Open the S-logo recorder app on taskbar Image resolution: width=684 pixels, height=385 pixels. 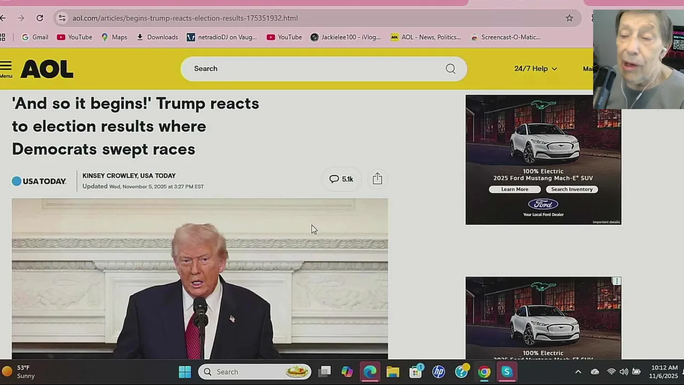pyautogui.click(x=507, y=372)
